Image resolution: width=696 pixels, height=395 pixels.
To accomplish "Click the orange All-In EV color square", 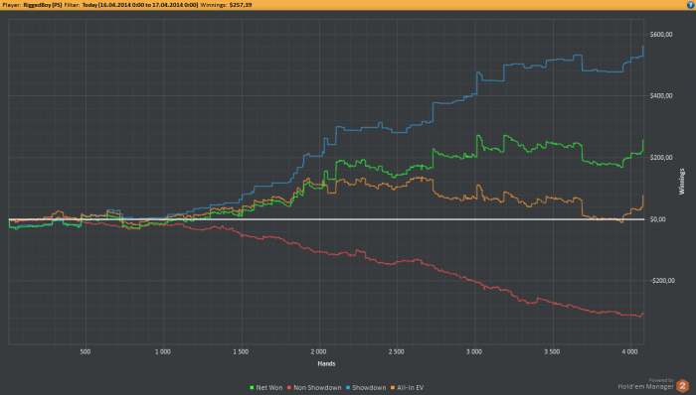I will pyautogui.click(x=393, y=388).
